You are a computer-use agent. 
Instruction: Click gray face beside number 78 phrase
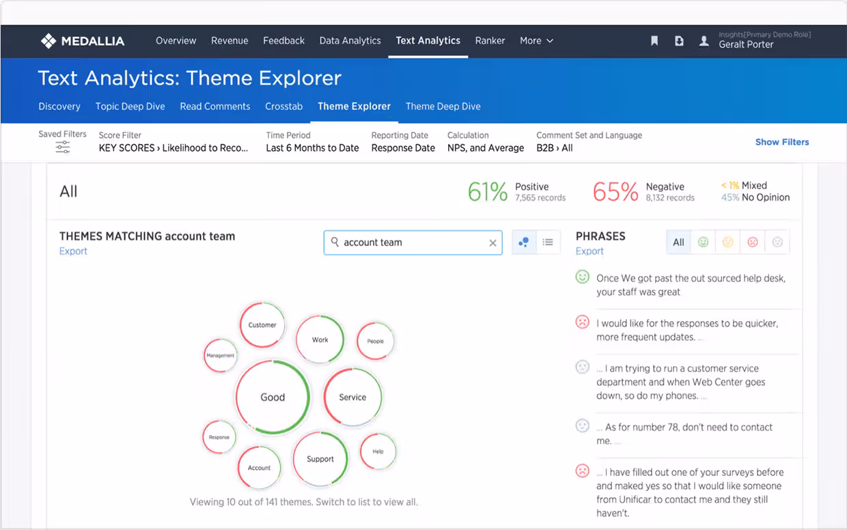pos(582,426)
